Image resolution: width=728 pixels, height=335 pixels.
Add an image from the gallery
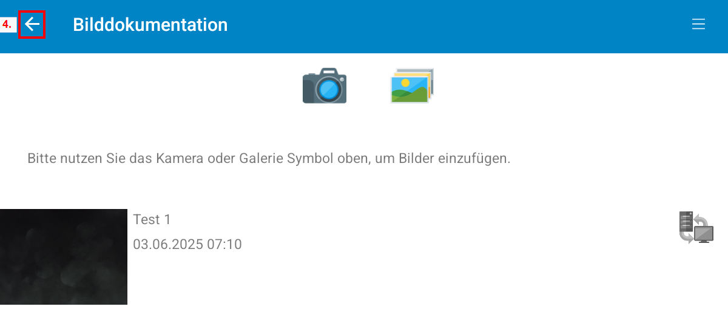tap(413, 85)
